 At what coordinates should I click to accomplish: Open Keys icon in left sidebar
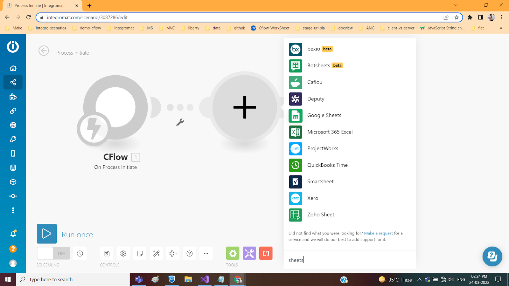tap(13, 139)
